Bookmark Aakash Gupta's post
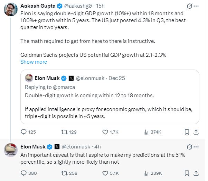 187,132
